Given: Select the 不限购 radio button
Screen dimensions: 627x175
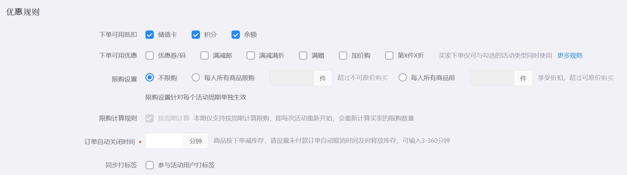Looking at the screenshot, I should point(150,78).
